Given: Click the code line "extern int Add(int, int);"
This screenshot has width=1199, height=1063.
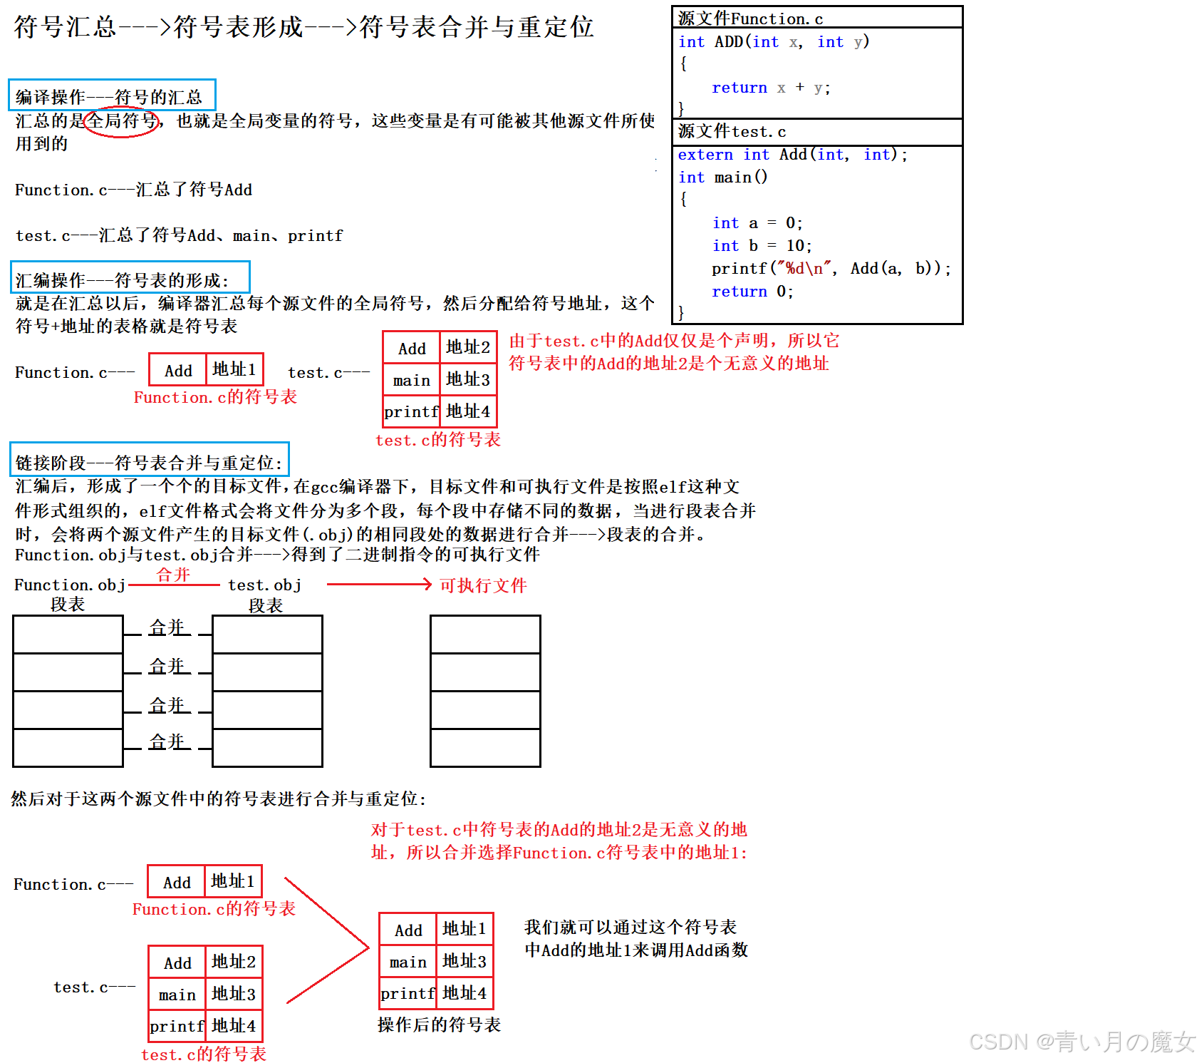Looking at the screenshot, I should tap(793, 155).
